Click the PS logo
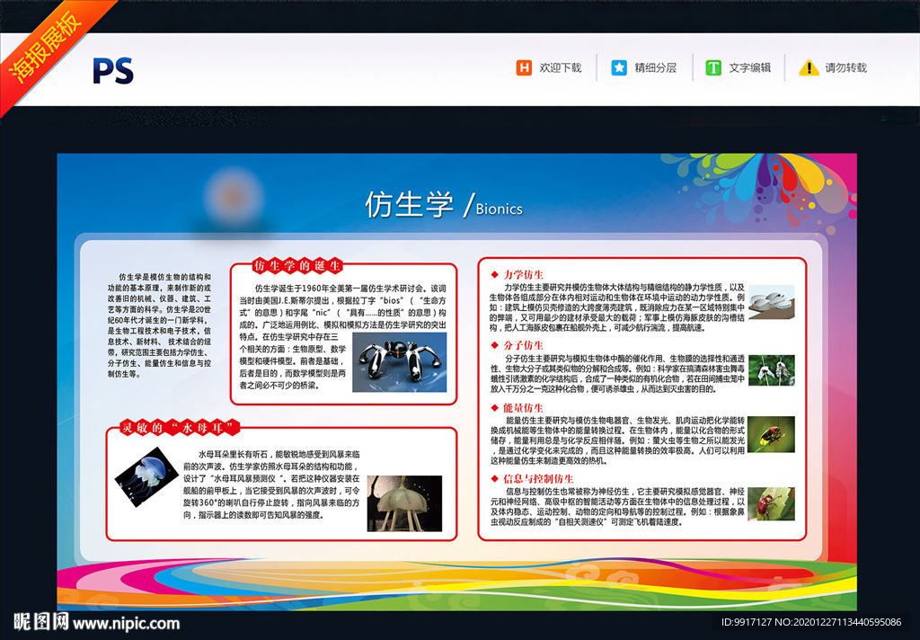Image resolution: width=920 pixels, height=640 pixels. click(x=113, y=71)
